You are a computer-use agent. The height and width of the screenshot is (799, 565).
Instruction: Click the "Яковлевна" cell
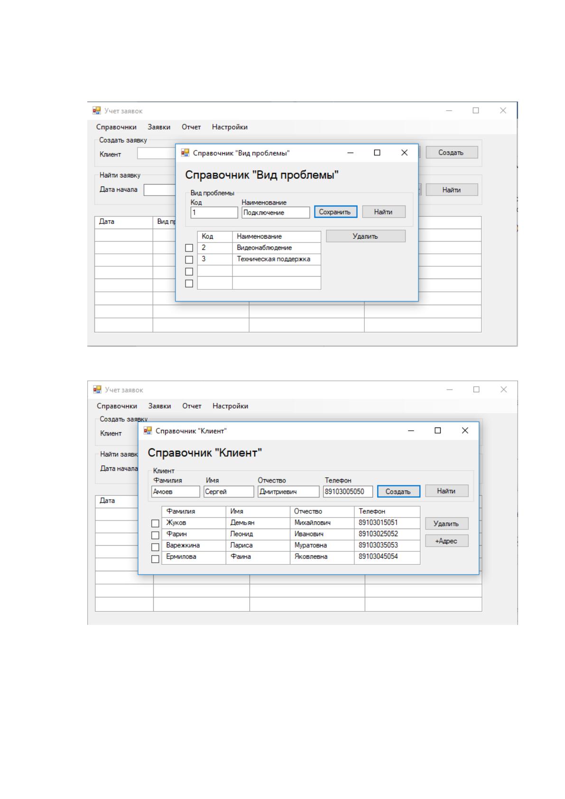(x=322, y=557)
